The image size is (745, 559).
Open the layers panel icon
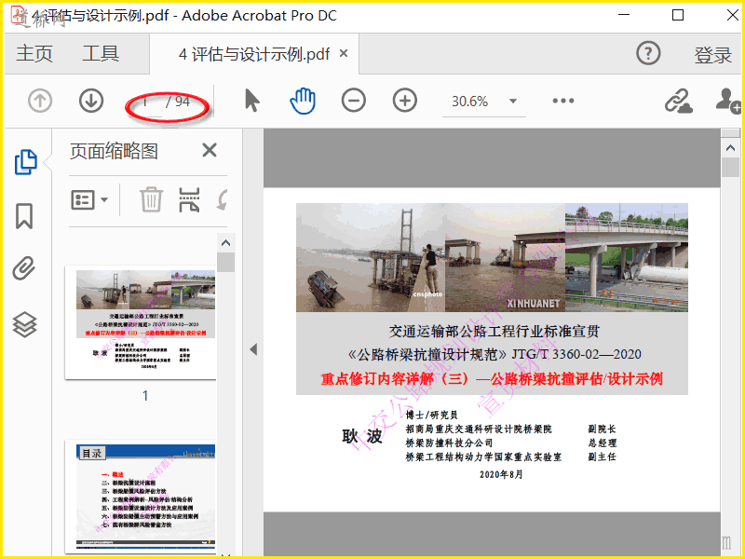pos(24,324)
